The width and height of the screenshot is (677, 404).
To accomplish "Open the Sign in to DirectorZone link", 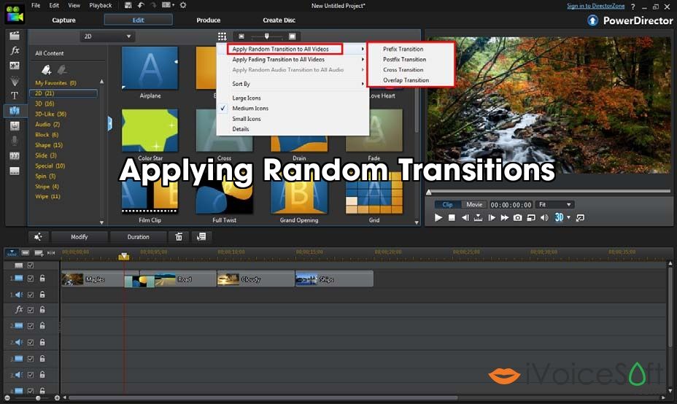I will [x=595, y=6].
